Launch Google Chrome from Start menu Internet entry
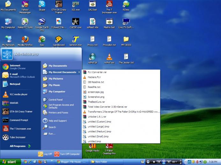Viewport: 221px width, 165px height. coord(20,67)
